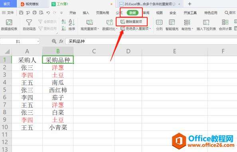Click the Save icon in quick toolbar

click(21, 13)
